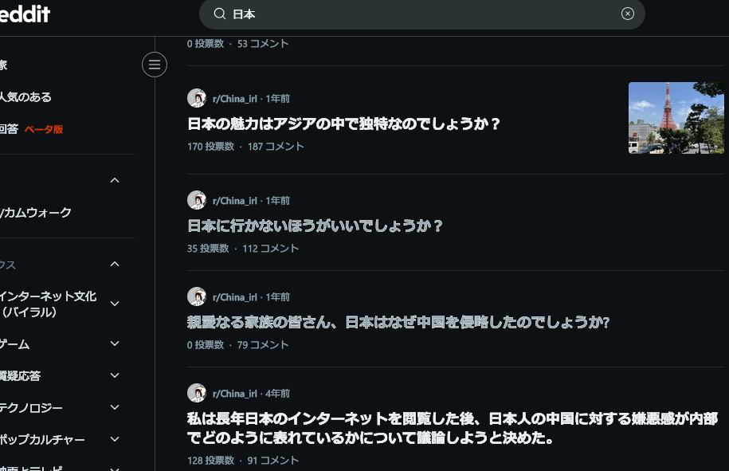The height and width of the screenshot is (471, 729).
Task: Open r/China_irl avatar on Tokyo Tower post
Action: [x=197, y=98]
